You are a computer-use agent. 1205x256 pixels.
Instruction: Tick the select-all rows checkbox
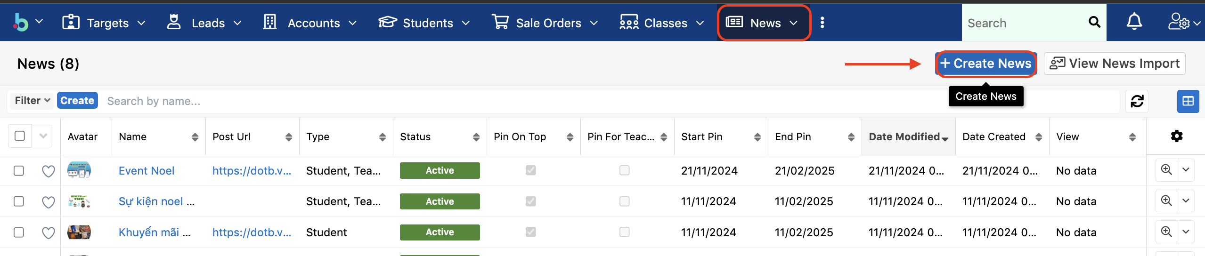click(20, 136)
